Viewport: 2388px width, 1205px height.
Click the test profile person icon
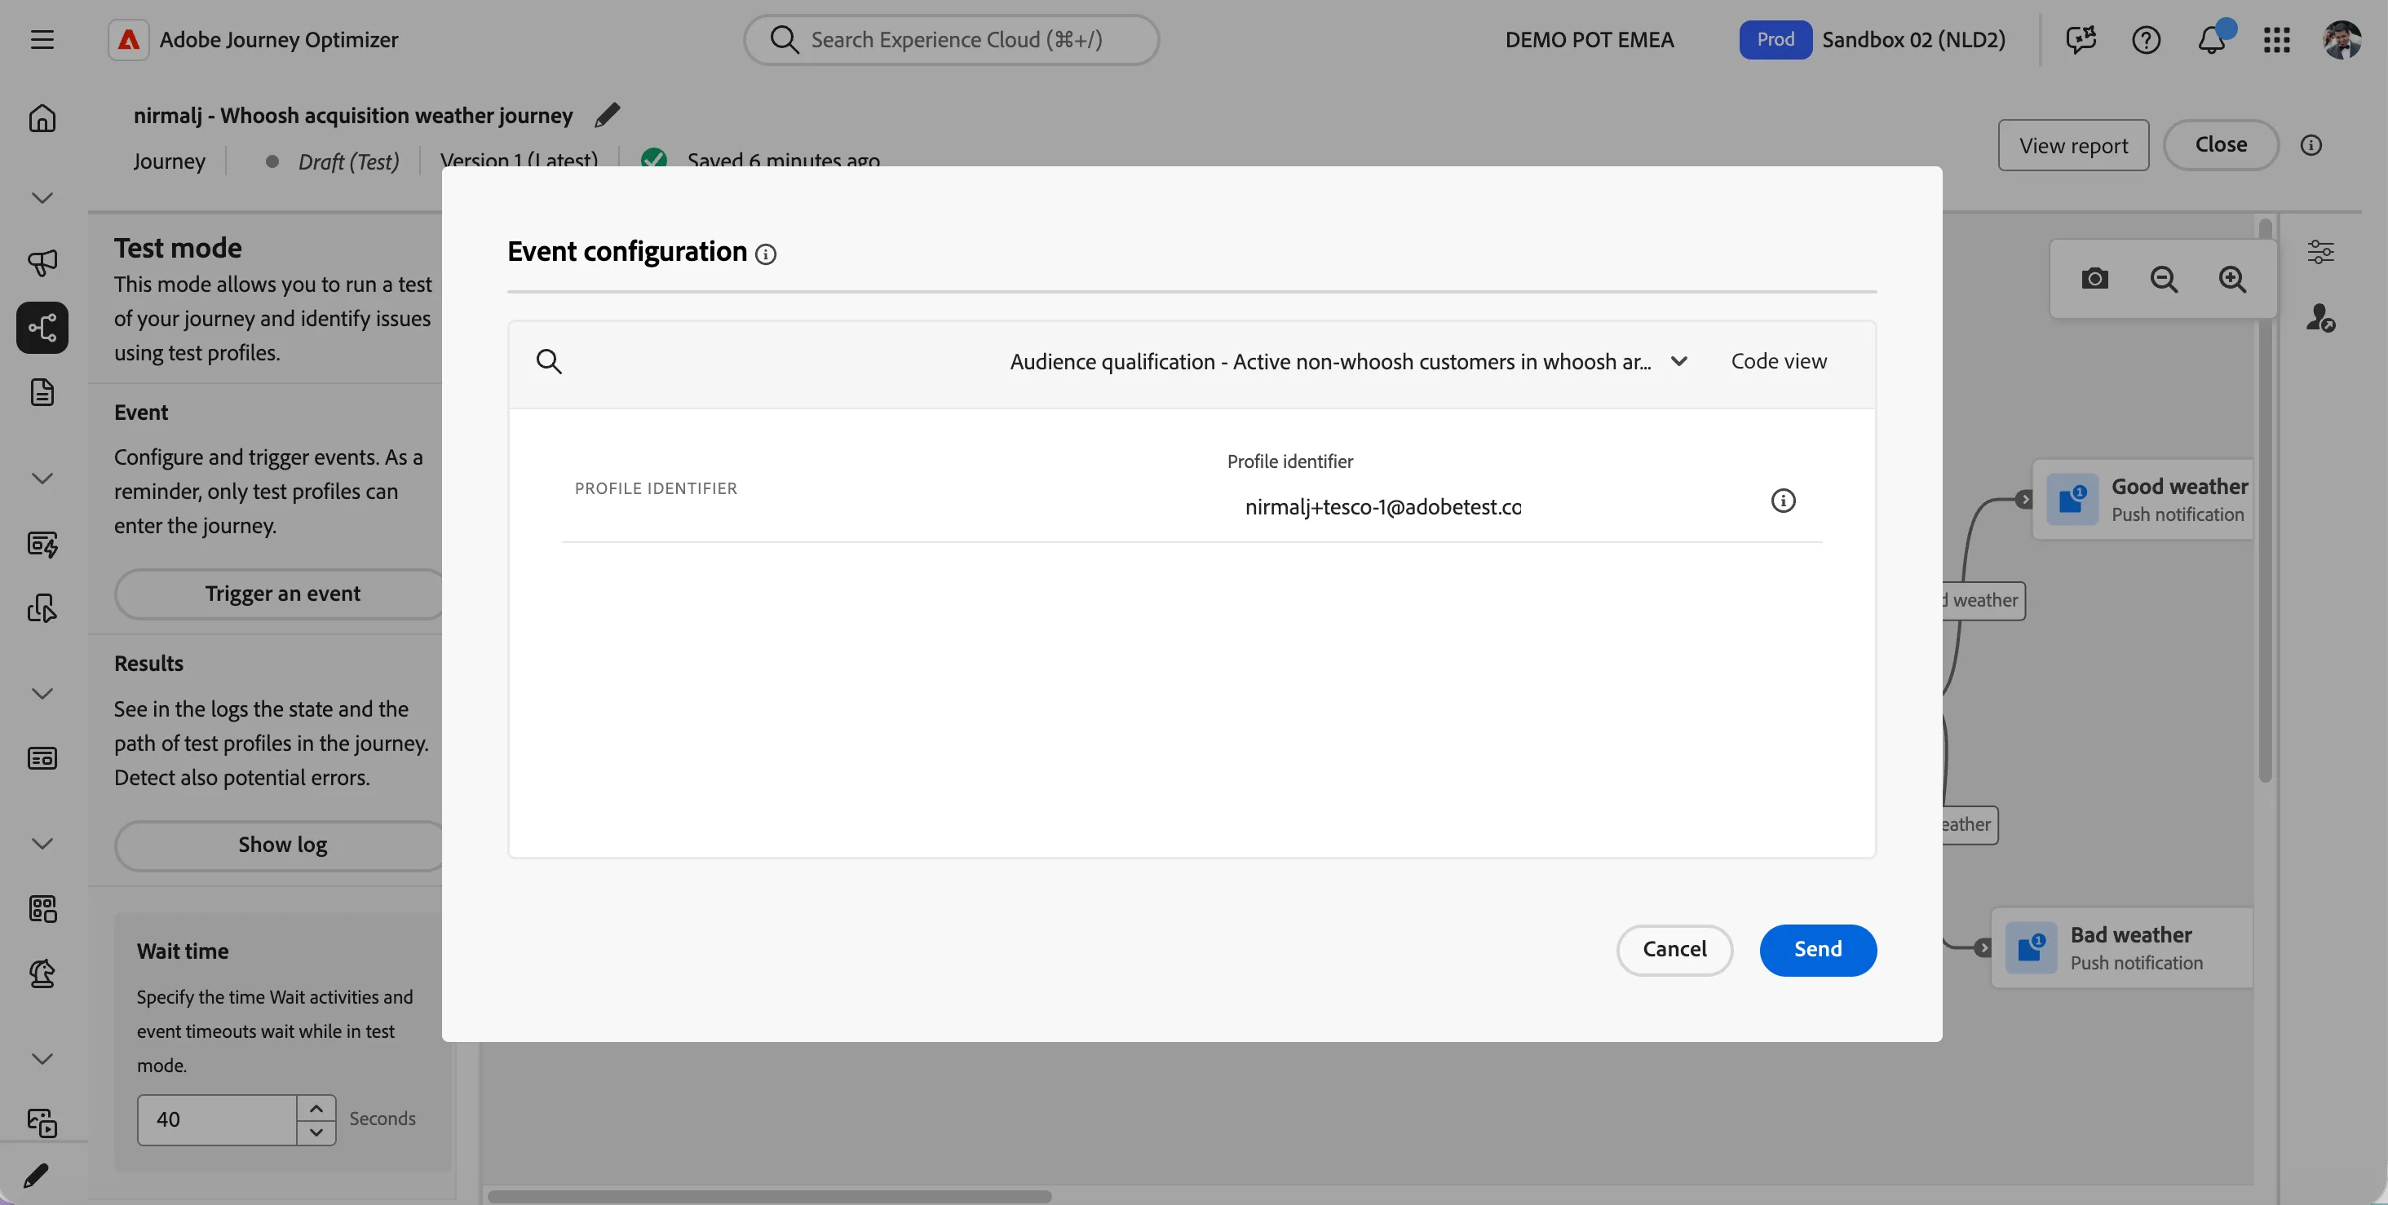[x=2320, y=318]
